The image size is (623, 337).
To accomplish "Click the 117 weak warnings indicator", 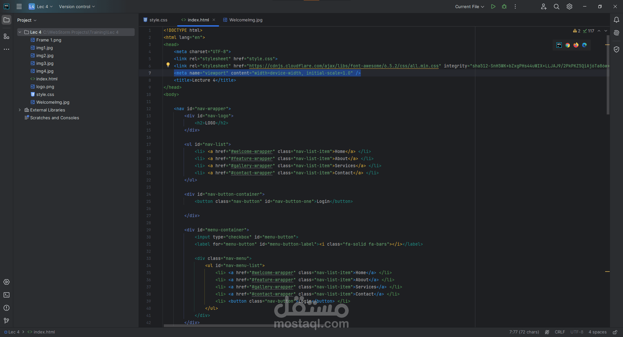I will pyautogui.click(x=589, y=31).
